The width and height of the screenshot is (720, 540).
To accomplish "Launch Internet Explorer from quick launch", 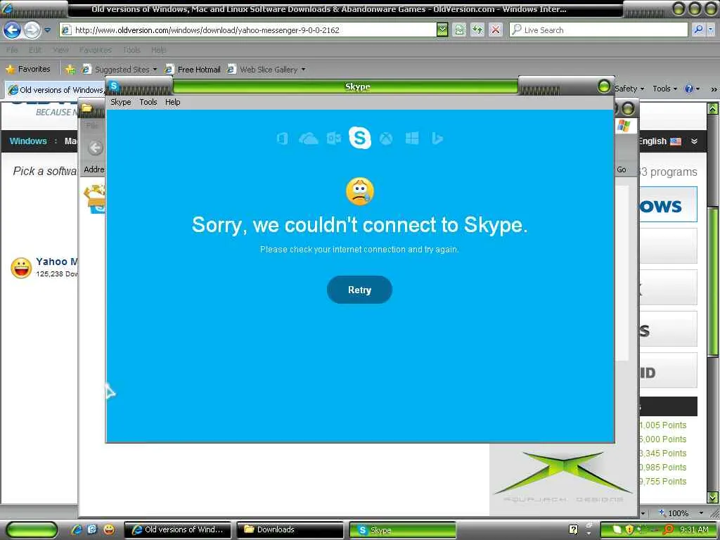I will (77, 529).
